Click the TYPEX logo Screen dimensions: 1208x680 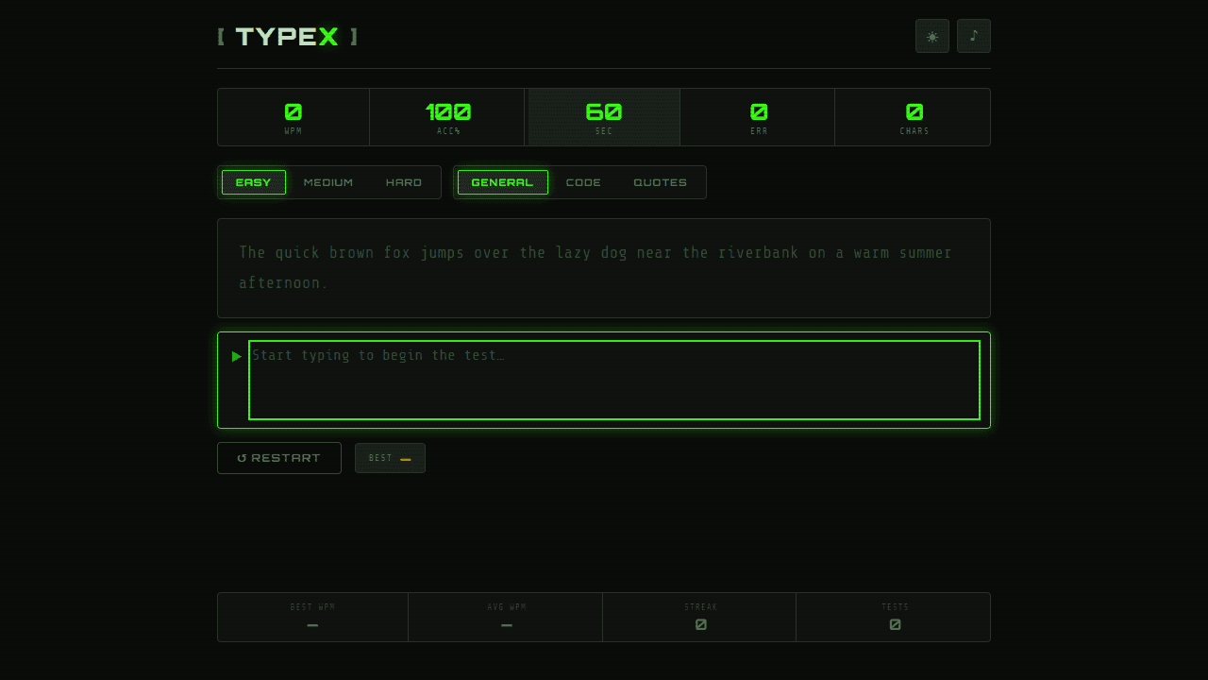pyautogui.click(x=287, y=37)
